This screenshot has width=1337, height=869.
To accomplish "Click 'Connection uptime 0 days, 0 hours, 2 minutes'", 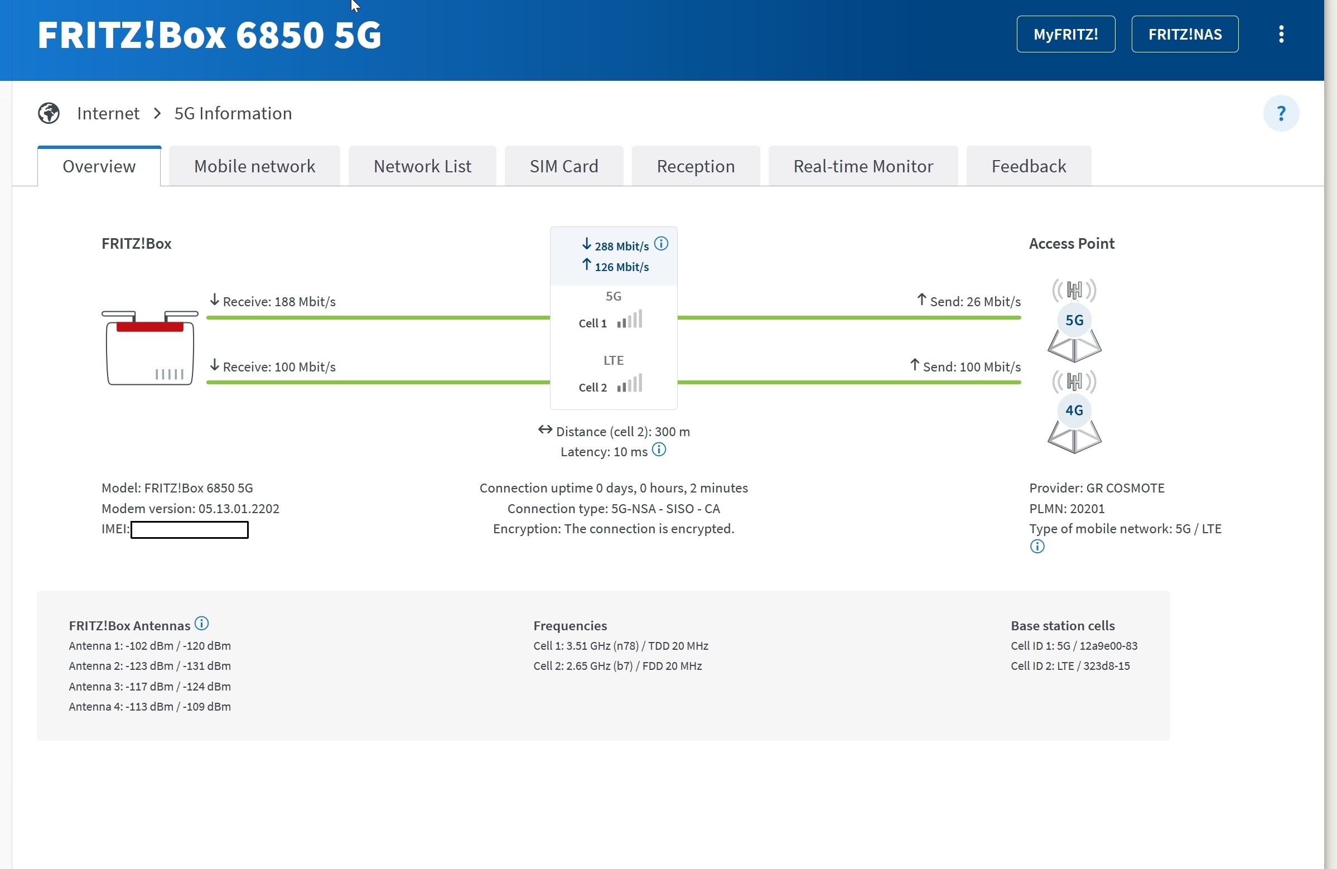I will pyautogui.click(x=614, y=487).
